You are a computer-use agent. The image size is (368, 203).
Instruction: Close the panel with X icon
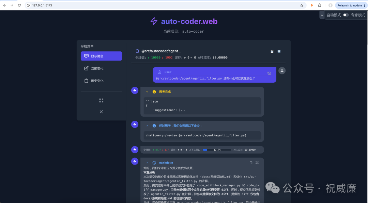coord(101,112)
